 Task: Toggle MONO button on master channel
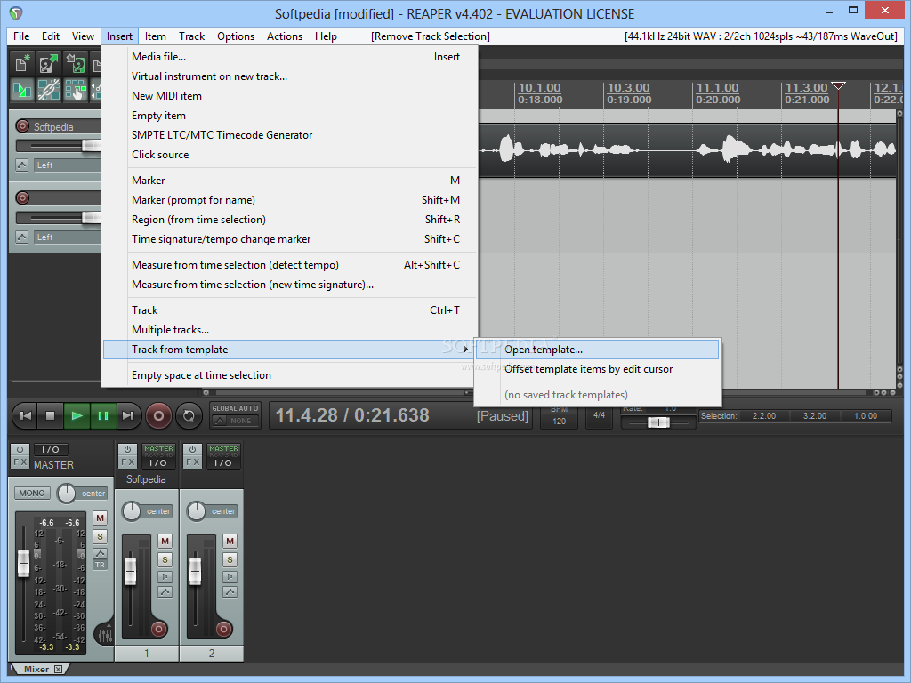(x=32, y=493)
